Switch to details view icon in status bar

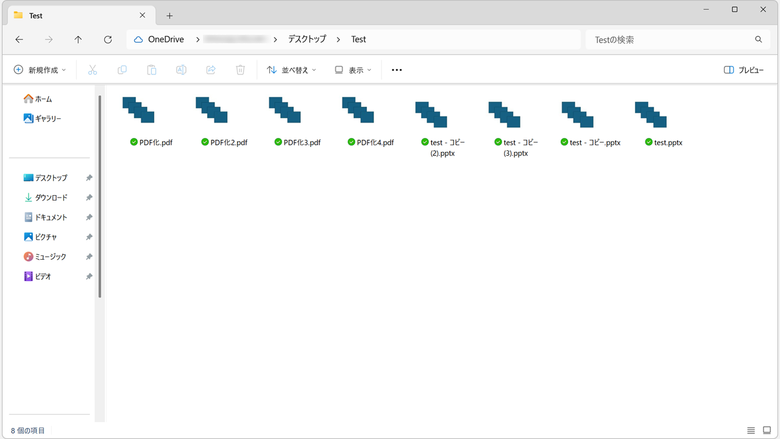click(x=751, y=430)
